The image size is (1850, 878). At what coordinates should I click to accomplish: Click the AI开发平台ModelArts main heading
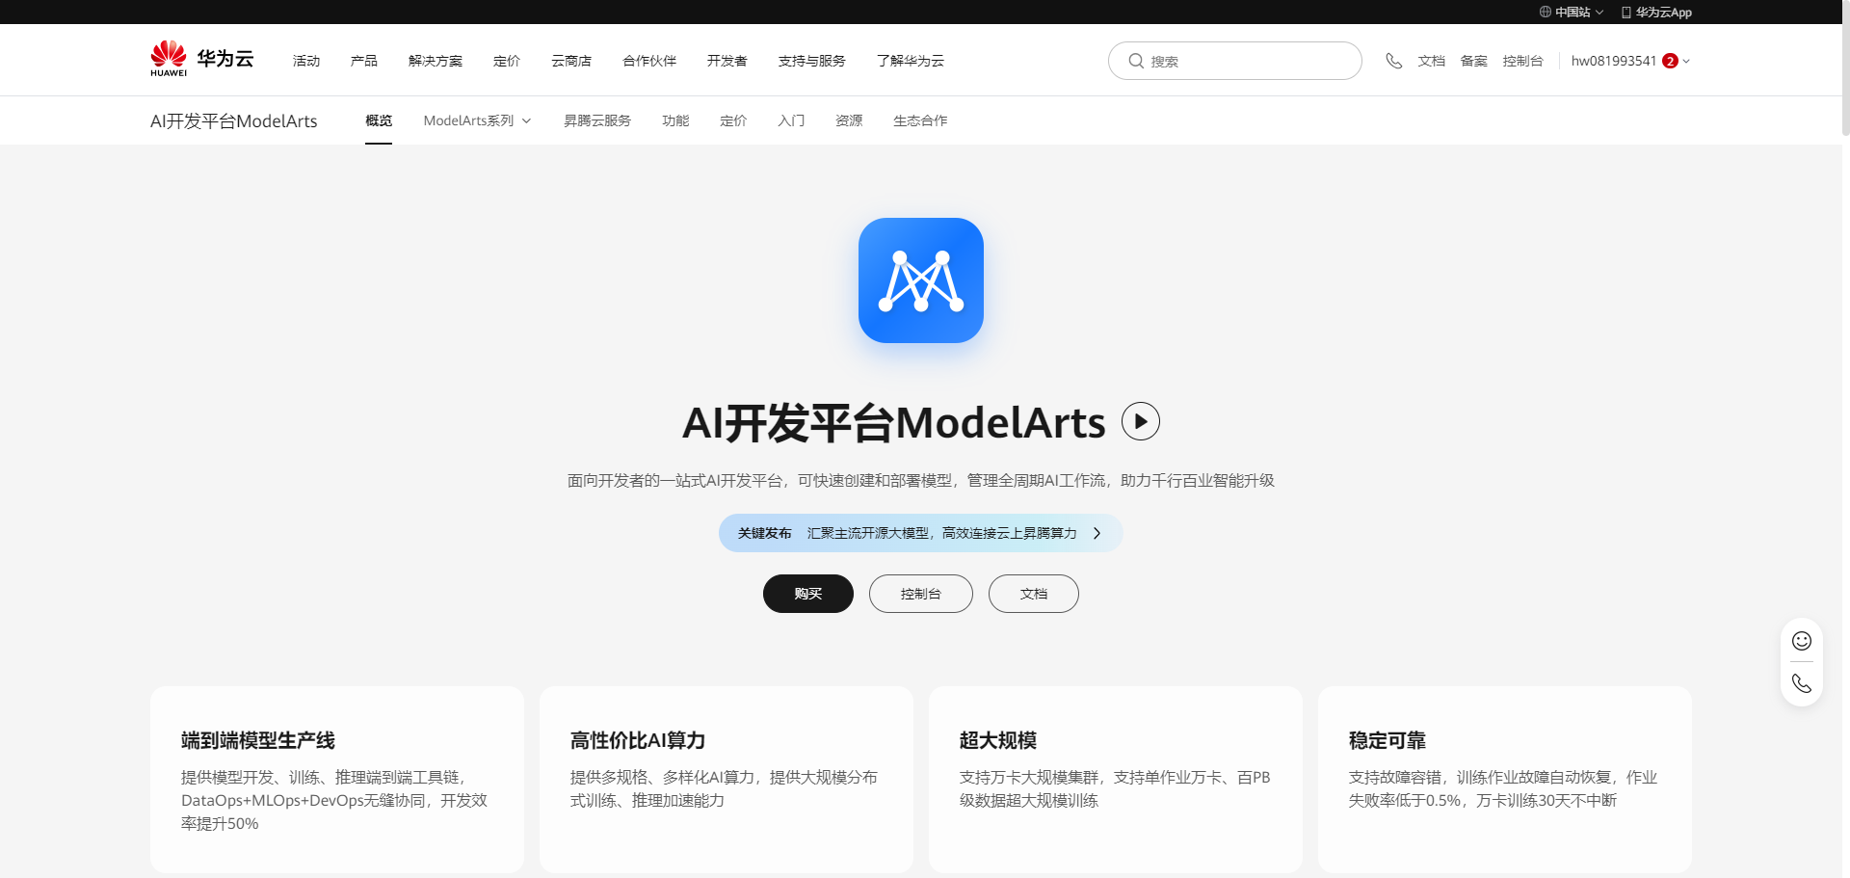894,422
